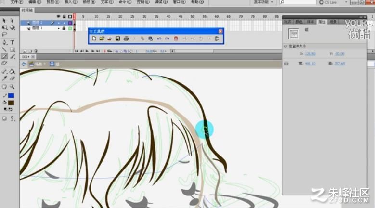Click the Play button in timeline controls
This screenshot has height=208, width=375.
(87, 51)
